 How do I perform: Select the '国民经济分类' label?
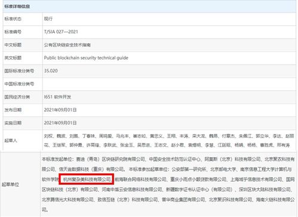click(17, 97)
